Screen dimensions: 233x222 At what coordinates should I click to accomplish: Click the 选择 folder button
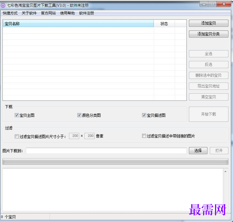point(198,151)
